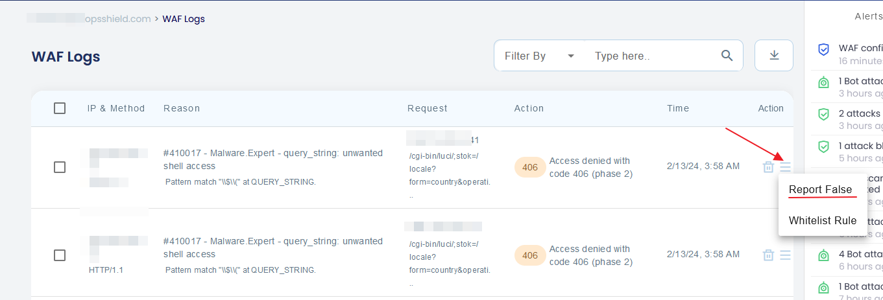Delete the first log entry with the trash icon
883x300 pixels.
pos(768,167)
